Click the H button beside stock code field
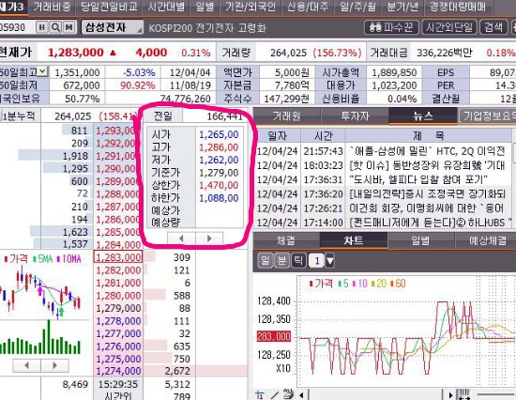This screenshot has width=516, height=400. [42, 27]
